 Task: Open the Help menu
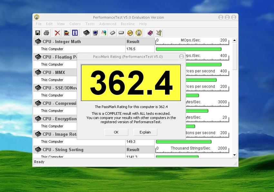[x=143, y=24]
